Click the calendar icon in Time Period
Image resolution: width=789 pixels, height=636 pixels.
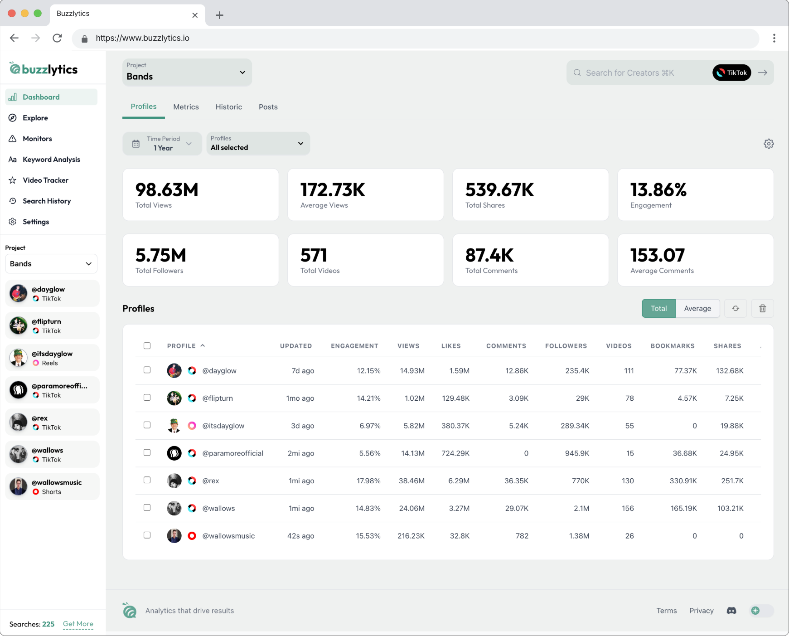pos(136,144)
